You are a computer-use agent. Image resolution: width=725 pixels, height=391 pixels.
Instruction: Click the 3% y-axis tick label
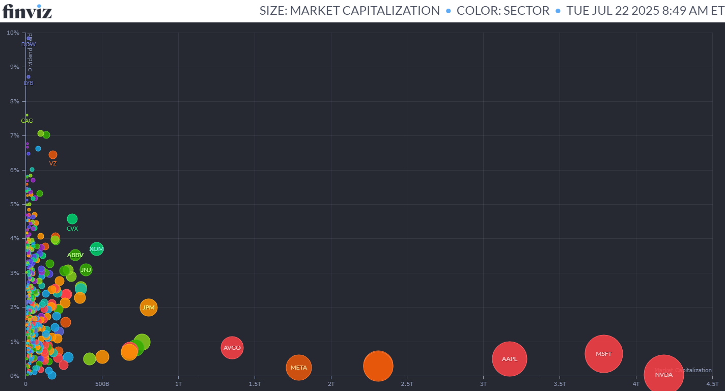15,273
